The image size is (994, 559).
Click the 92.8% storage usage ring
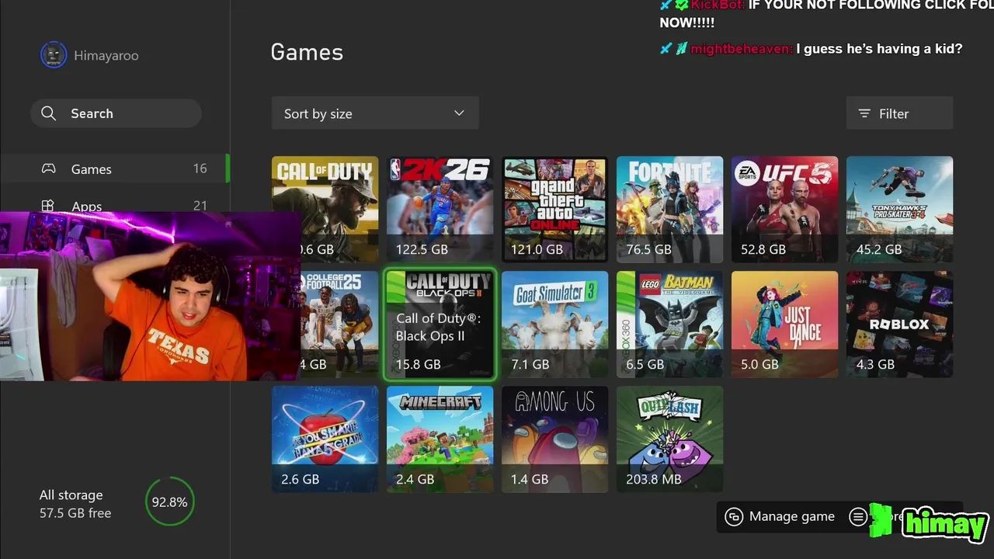[169, 502]
